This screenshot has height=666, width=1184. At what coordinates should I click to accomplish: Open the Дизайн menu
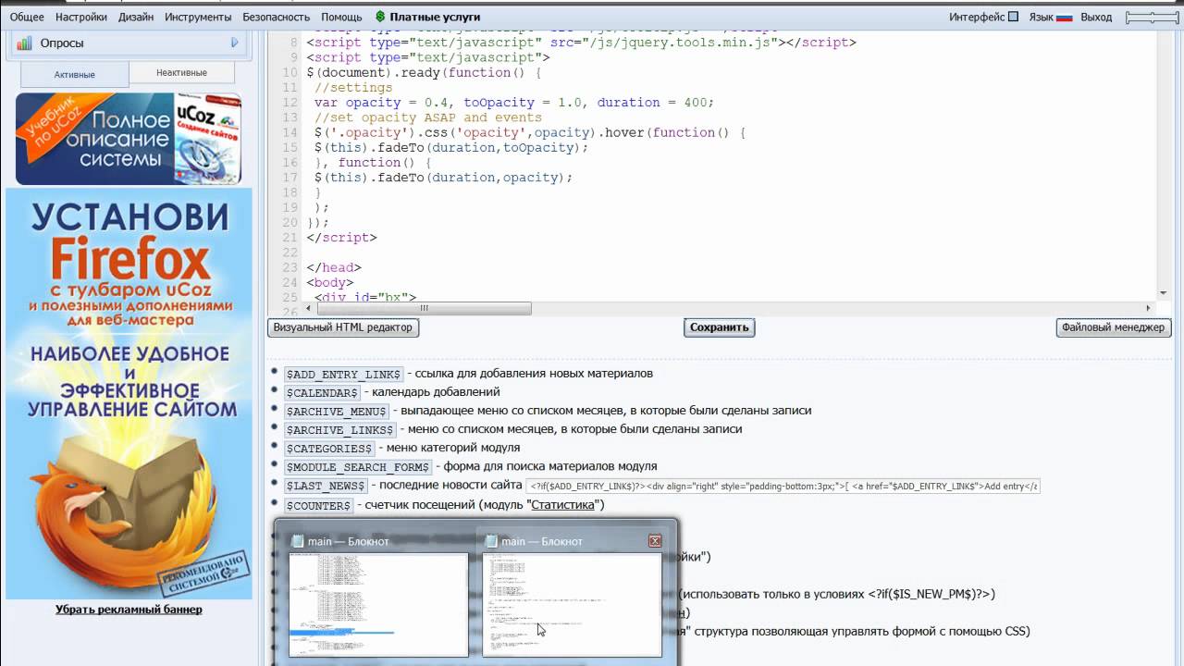[x=136, y=17]
